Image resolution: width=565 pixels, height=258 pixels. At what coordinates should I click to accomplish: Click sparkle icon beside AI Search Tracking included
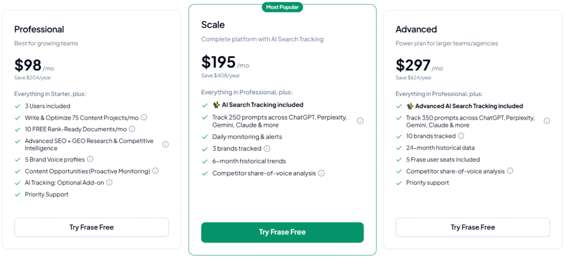click(216, 105)
